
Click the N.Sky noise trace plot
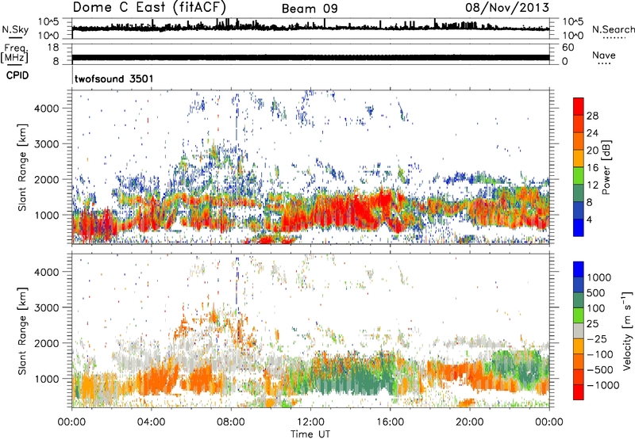pos(310,29)
